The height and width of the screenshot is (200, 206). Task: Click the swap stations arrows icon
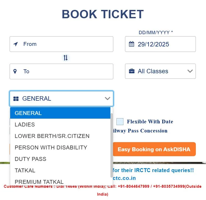click(66, 58)
